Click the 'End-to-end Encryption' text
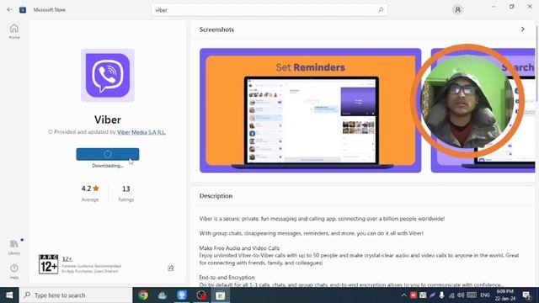The width and height of the screenshot is (539, 303). (x=227, y=277)
